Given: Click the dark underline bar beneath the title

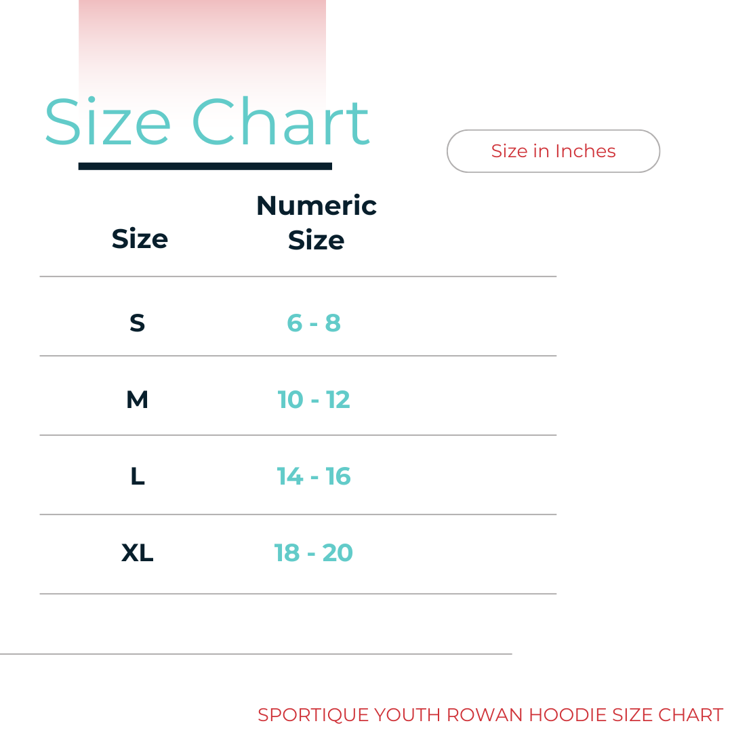Looking at the screenshot, I should click(x=205, y=166).
